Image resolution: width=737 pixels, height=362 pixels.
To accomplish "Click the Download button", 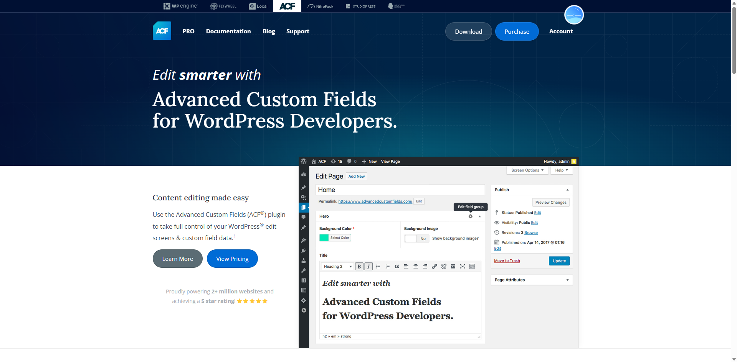I will [x=468, y=31].
